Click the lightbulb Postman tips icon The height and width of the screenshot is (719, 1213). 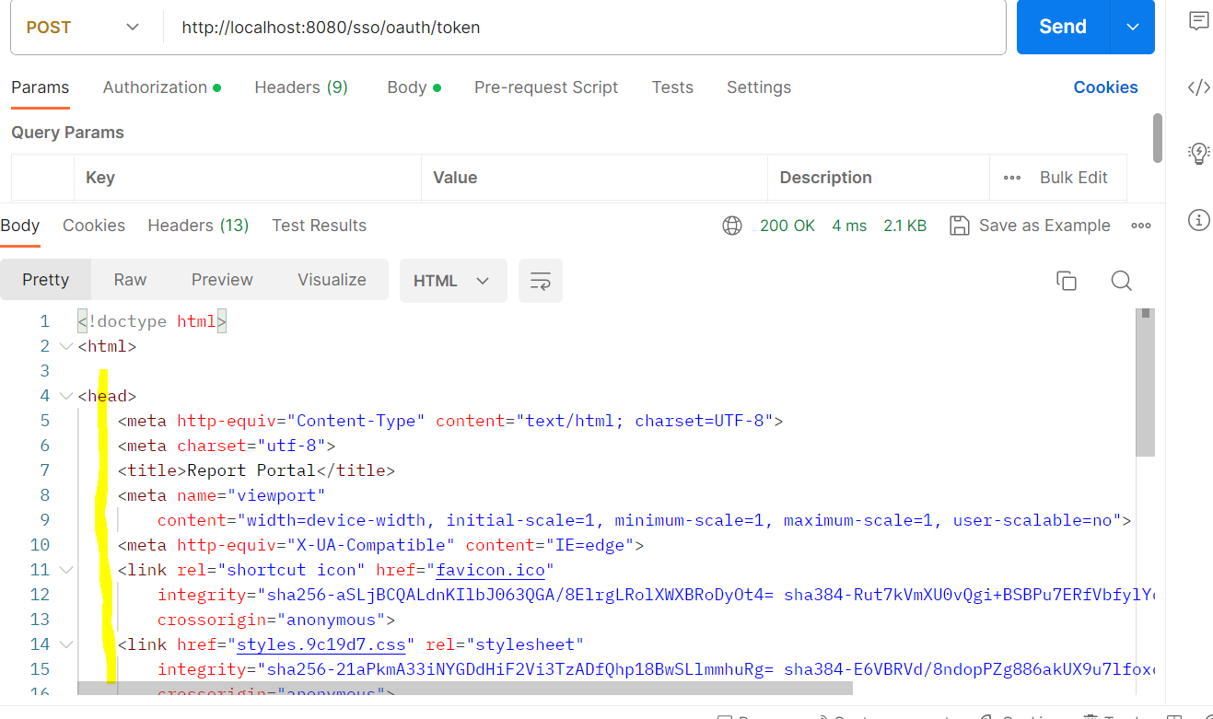[1198, 154]
